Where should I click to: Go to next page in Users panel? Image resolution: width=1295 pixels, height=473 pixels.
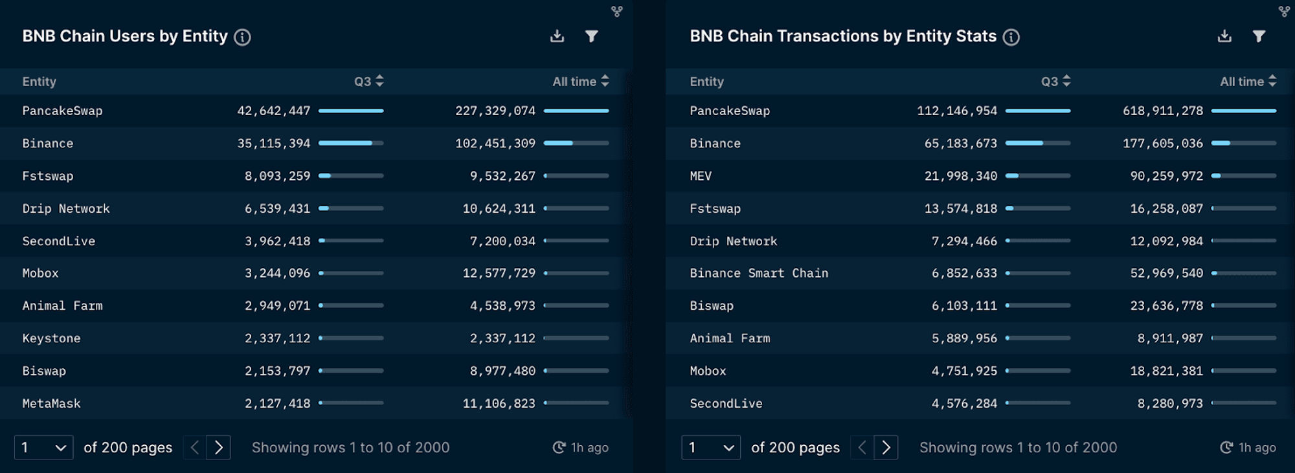[x=219, y=447]
